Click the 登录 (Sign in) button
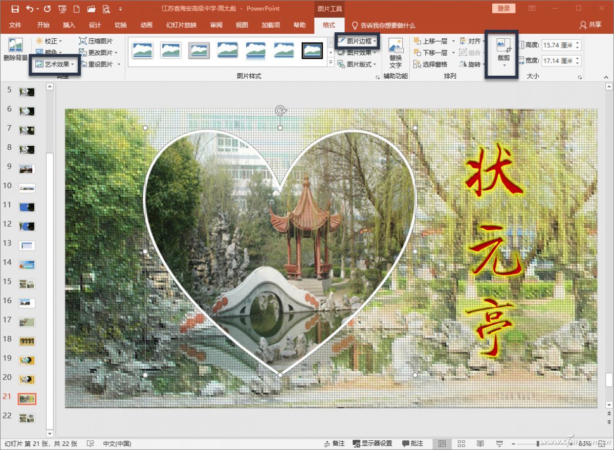 point(503,8)
